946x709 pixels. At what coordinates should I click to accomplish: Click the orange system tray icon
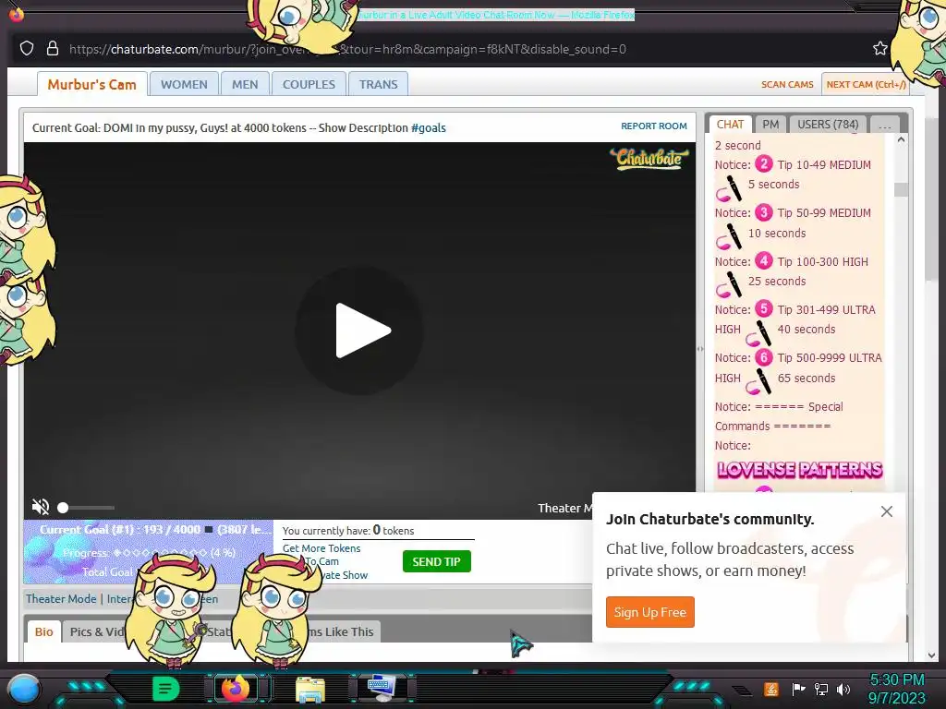(771, 689)
